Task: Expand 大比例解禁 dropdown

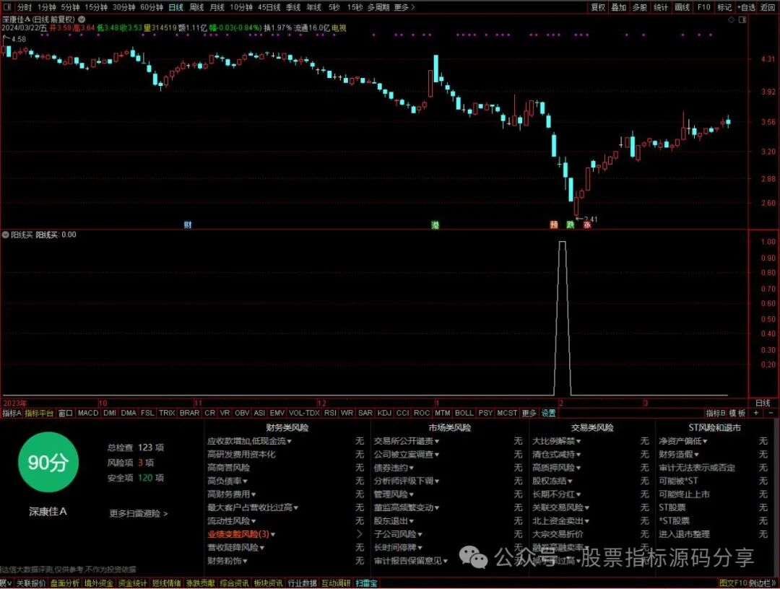Action: click(x=557, y=441)
